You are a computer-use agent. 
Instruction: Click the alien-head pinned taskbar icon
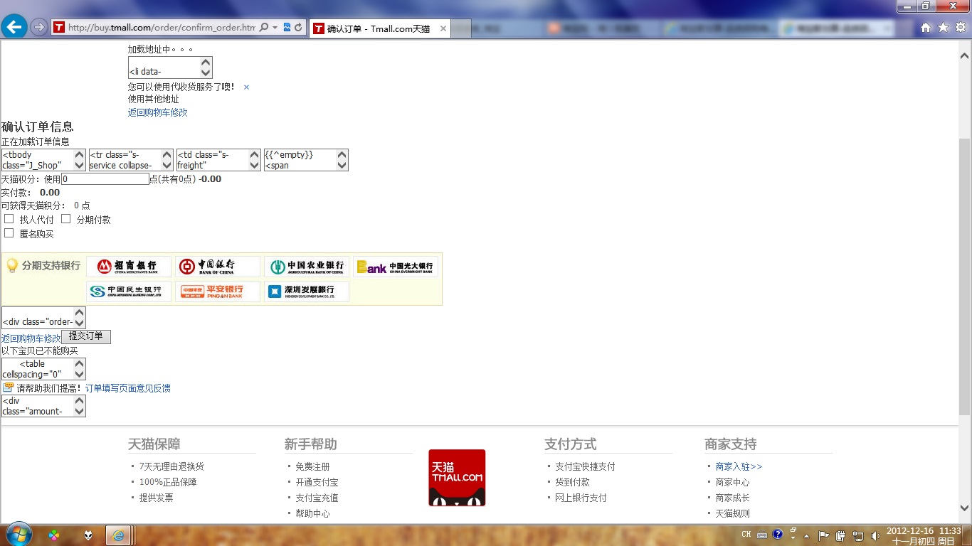click(88, 535)
